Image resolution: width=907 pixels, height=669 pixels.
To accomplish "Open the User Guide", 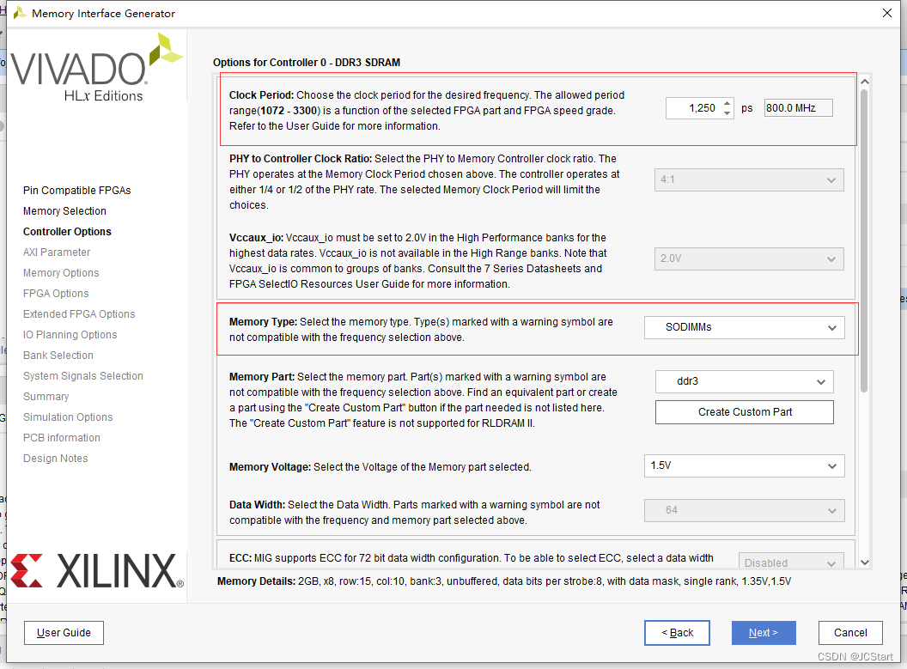I will 64,633.
